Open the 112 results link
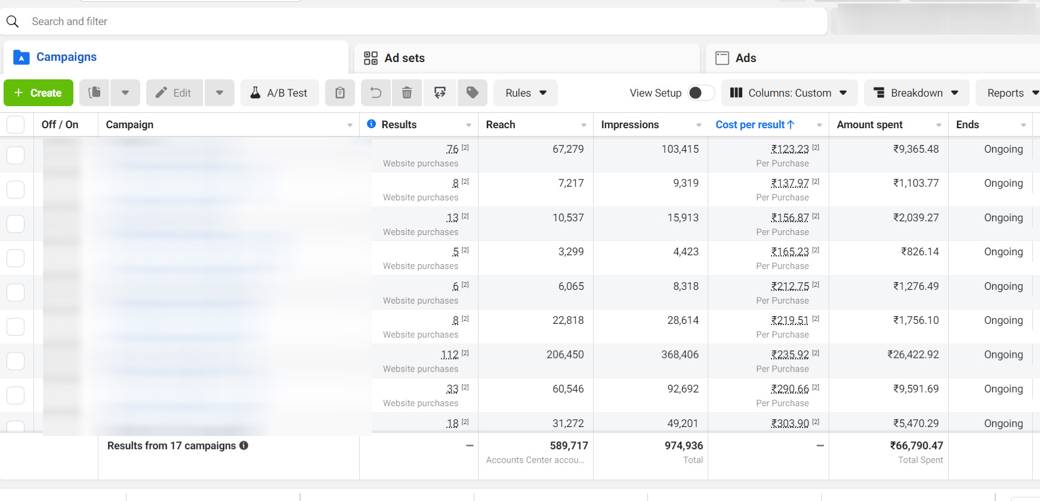Viewport: 1040px width, 501px height. [449, 355]
